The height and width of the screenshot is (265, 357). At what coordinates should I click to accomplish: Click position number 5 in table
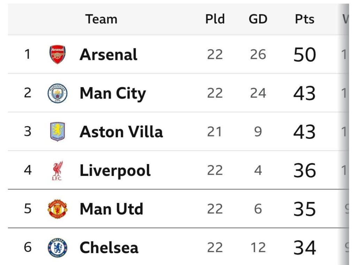28,209
